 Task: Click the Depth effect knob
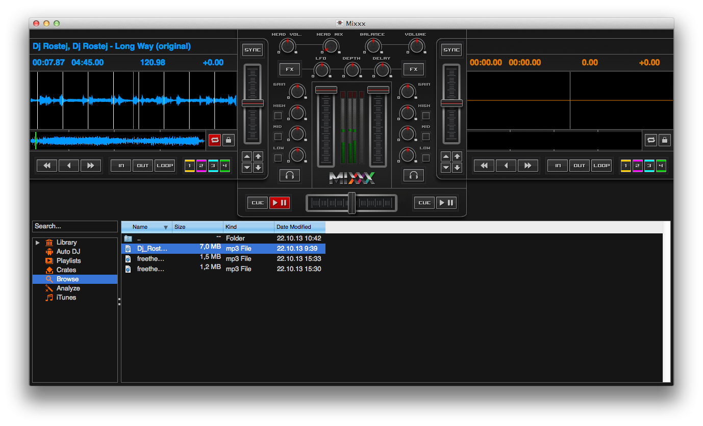pyautogui.click(x=352, y=70)
